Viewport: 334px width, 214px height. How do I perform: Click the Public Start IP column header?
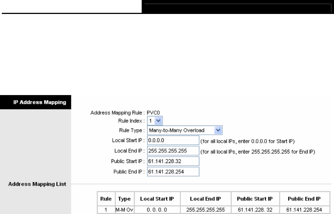(255, 199)
